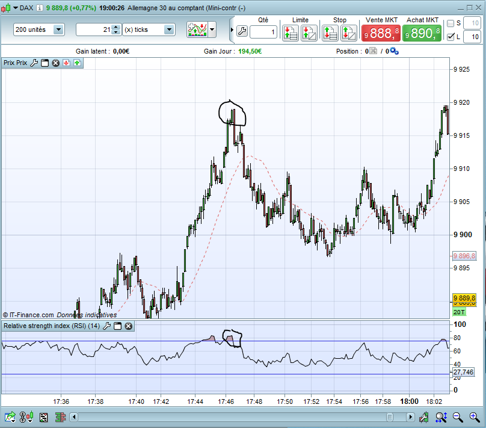This screenshot has width=486, height=428.
Task: Click the zoom auto-fit magnifier with arrows
Action: (441, 417)
